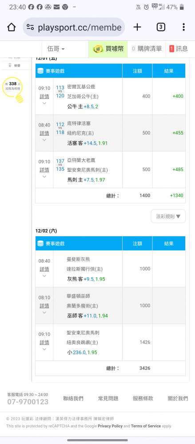Open the tab switcher showing 3
Screen dimensions: 195x444
[161, 27]
